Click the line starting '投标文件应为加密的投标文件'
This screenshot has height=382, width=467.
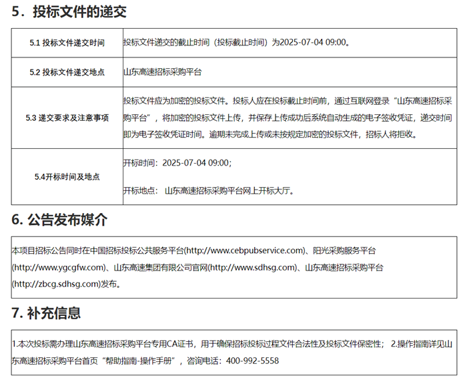point(288,101)
